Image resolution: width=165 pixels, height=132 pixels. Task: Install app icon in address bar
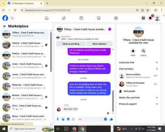(143, 10)
